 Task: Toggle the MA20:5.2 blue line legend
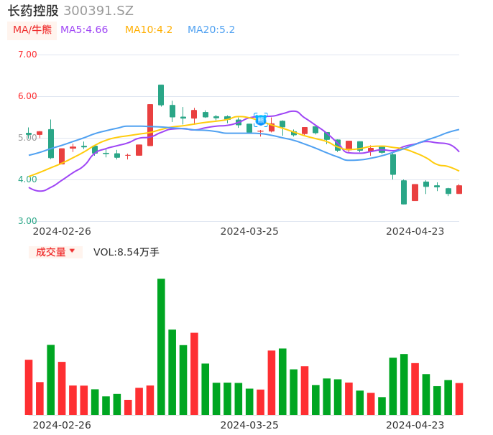211,30
